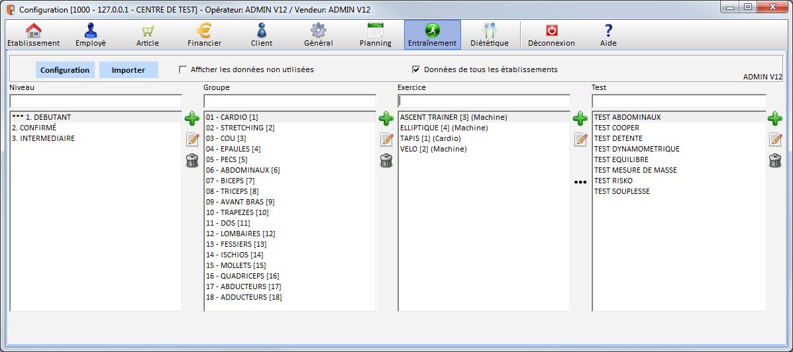
Task: Select group 03 - COU [3]
Action: coord(290,138)
